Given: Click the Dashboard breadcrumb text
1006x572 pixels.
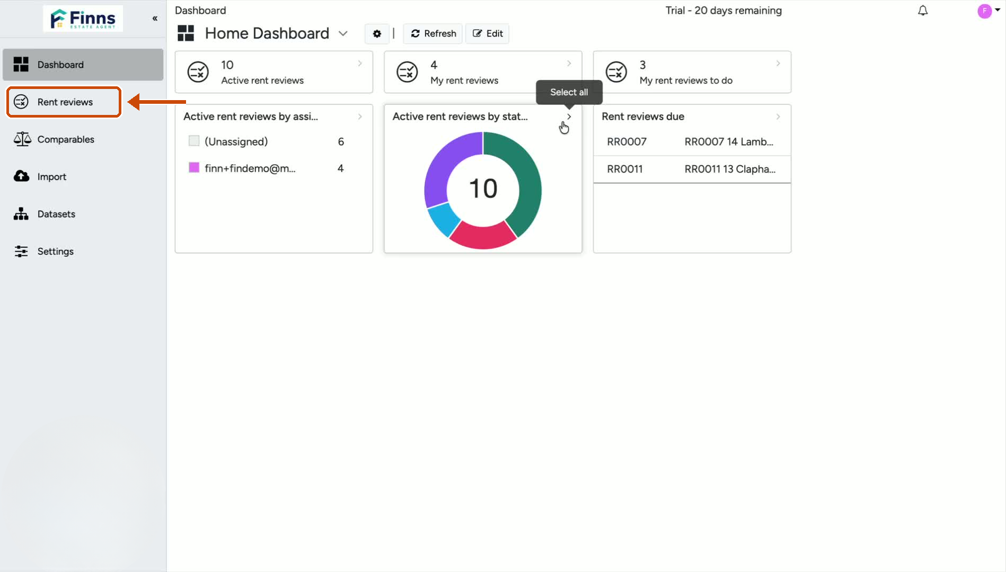Looking at the screenshot, I should coord(200,11).
